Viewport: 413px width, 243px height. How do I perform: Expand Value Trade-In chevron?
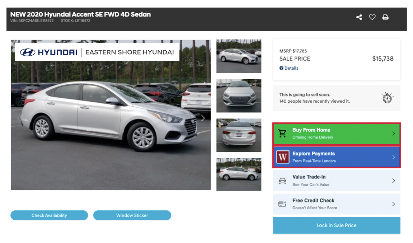tap(394, 181)
